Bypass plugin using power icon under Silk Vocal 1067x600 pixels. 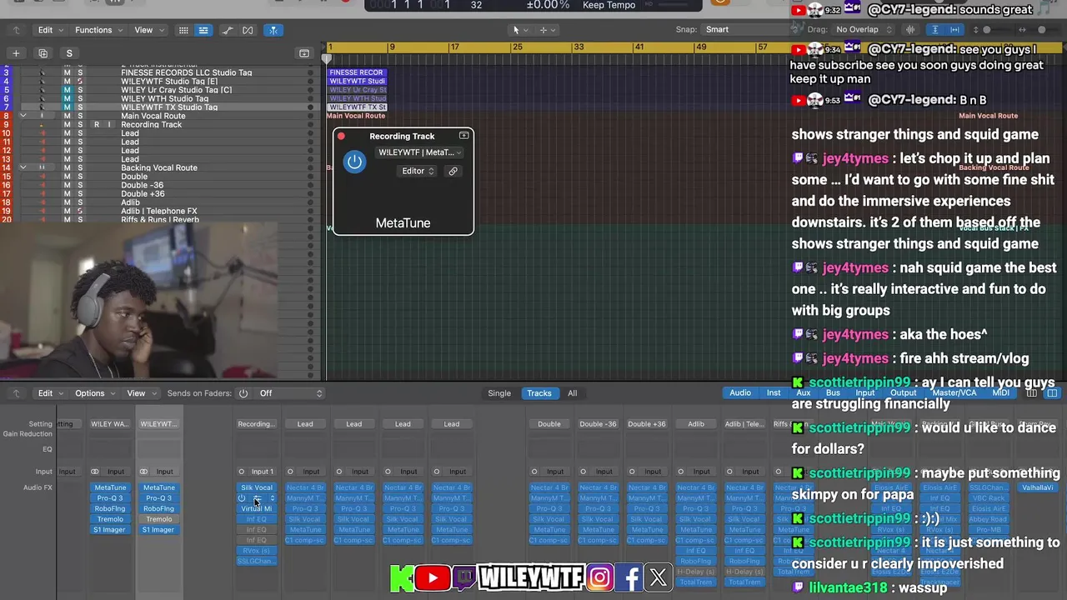coord(242,498)
